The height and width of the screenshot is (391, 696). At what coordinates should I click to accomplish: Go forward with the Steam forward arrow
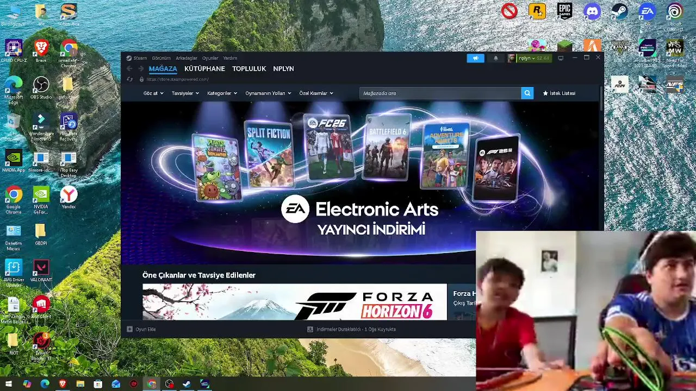[x=140, y=68]
